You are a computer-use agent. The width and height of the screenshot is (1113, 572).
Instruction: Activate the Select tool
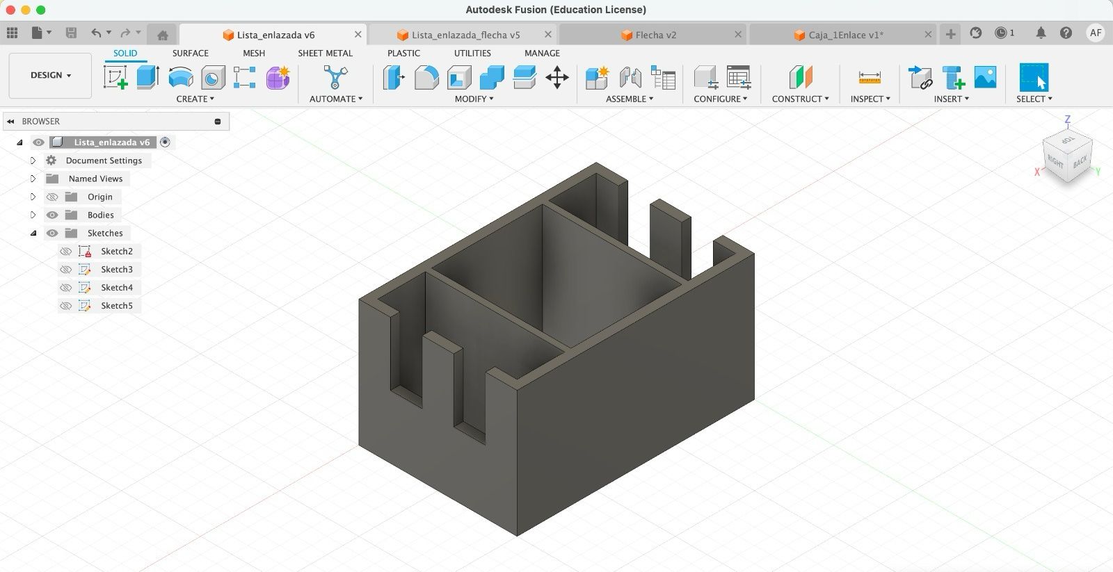(1034, 77)
